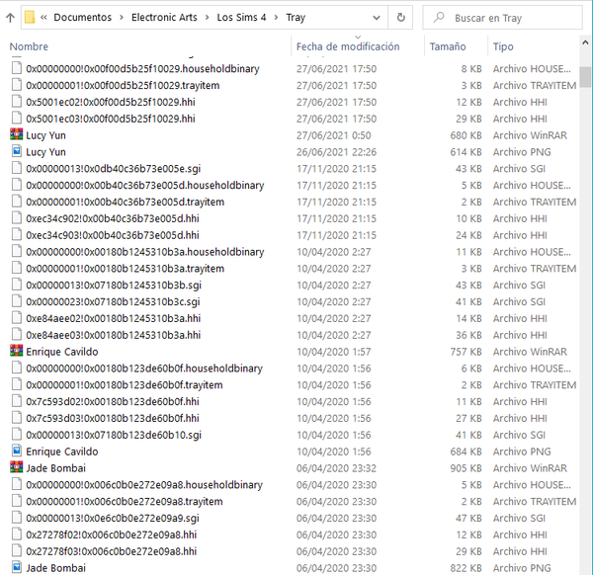Image resolution: width=593 pixels, height=575 pixels.
Task: Click the 680 KB size of Lucy Yun archive
Action: (466, 135)
